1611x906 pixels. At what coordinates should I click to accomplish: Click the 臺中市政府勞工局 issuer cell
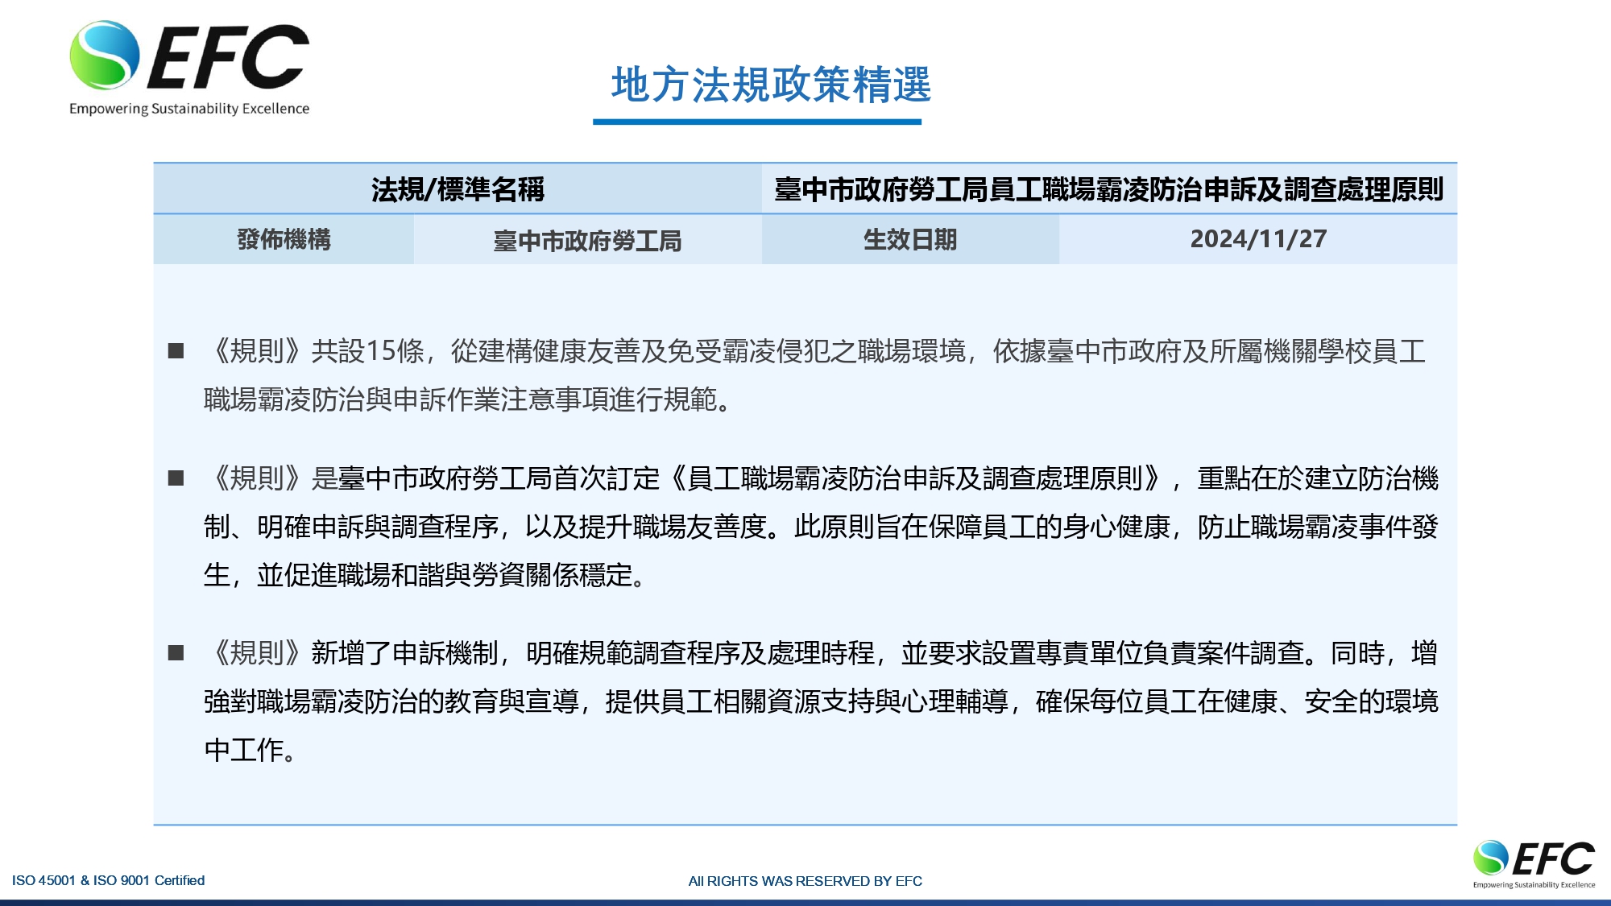(x=588, y=240)
